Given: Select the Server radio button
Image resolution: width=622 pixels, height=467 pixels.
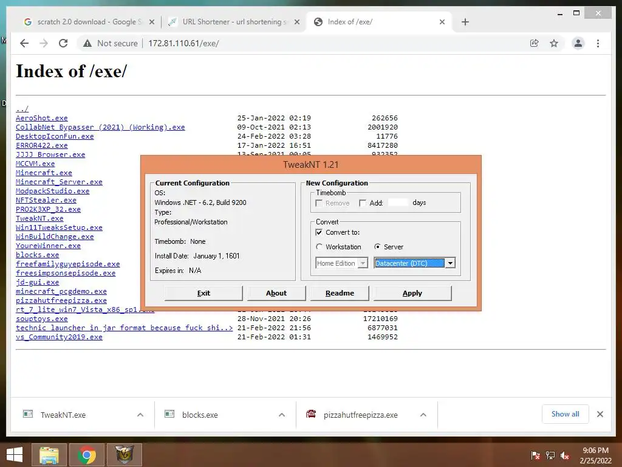Looking at the screenshot, I should point(377,247).
